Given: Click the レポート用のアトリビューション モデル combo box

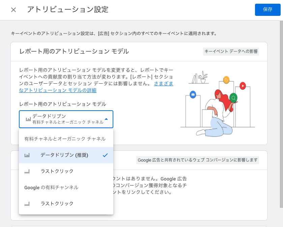Looking at the screenshot, I should point(66,119).
